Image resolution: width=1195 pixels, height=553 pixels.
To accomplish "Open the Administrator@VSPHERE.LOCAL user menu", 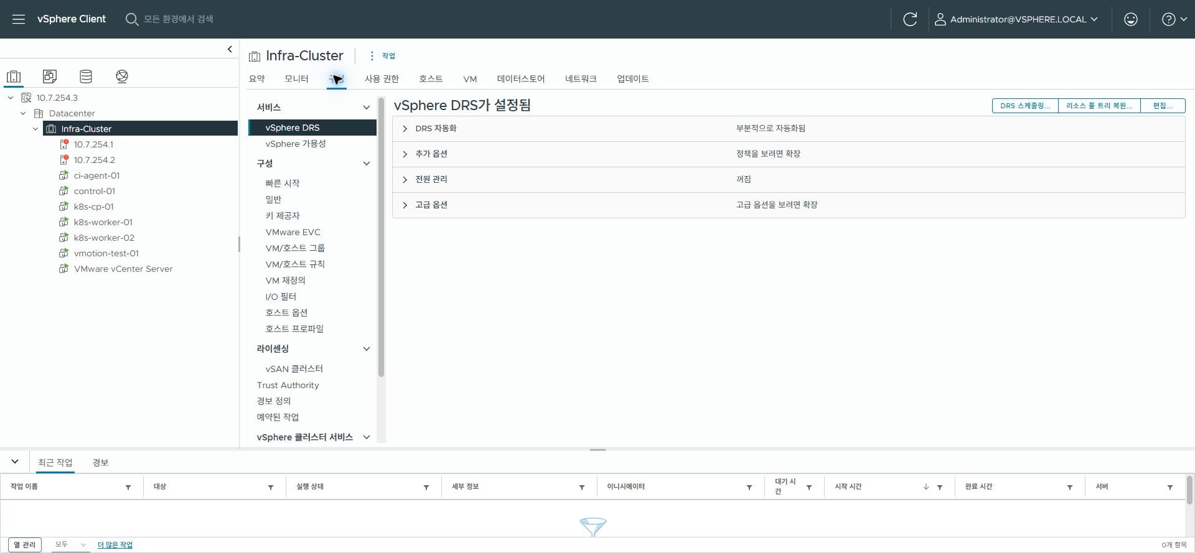I will [1016, 19].
